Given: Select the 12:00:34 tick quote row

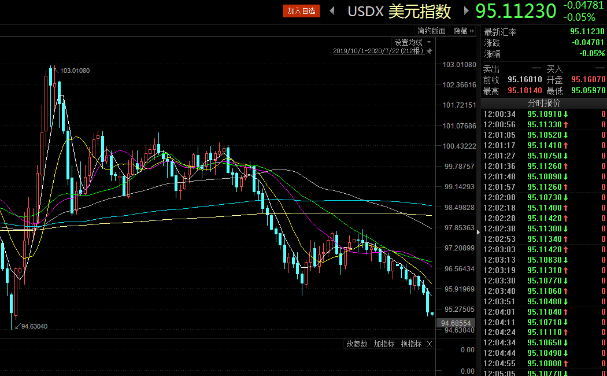Looking at the screenshot, I should [543, 114].
